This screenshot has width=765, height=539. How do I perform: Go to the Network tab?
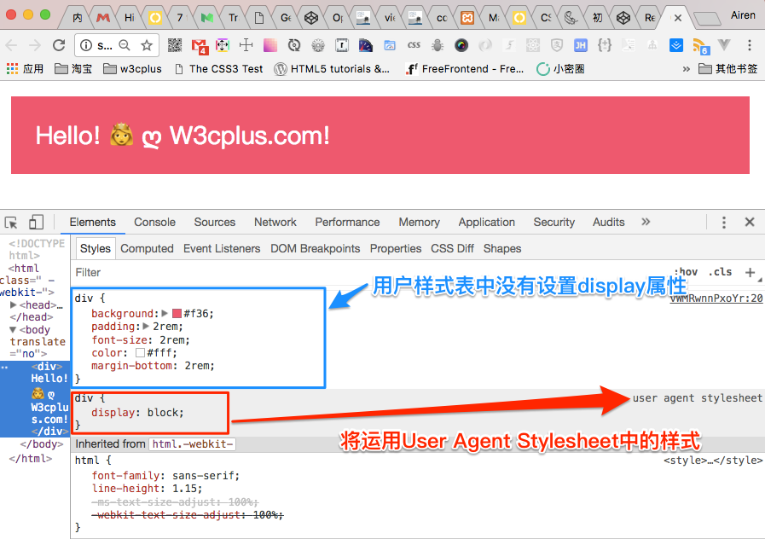coord(275,222)
